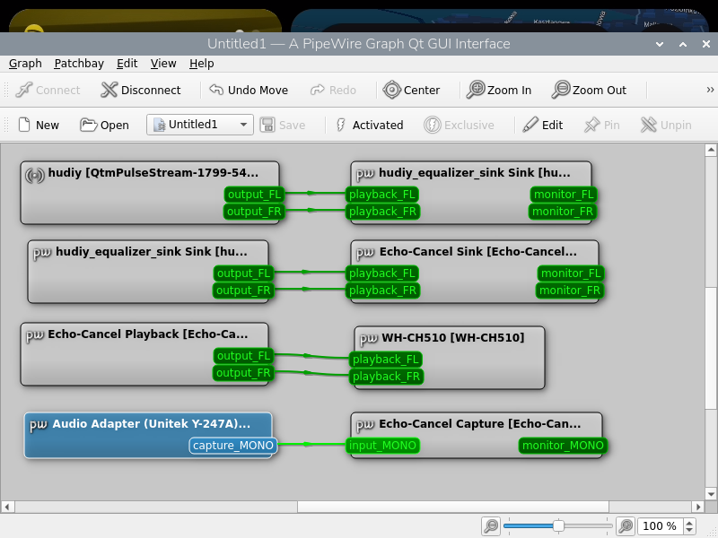Select the WH-CH510 playback_FL port
The image size is (718, 538).
click(x=386, y=360)
